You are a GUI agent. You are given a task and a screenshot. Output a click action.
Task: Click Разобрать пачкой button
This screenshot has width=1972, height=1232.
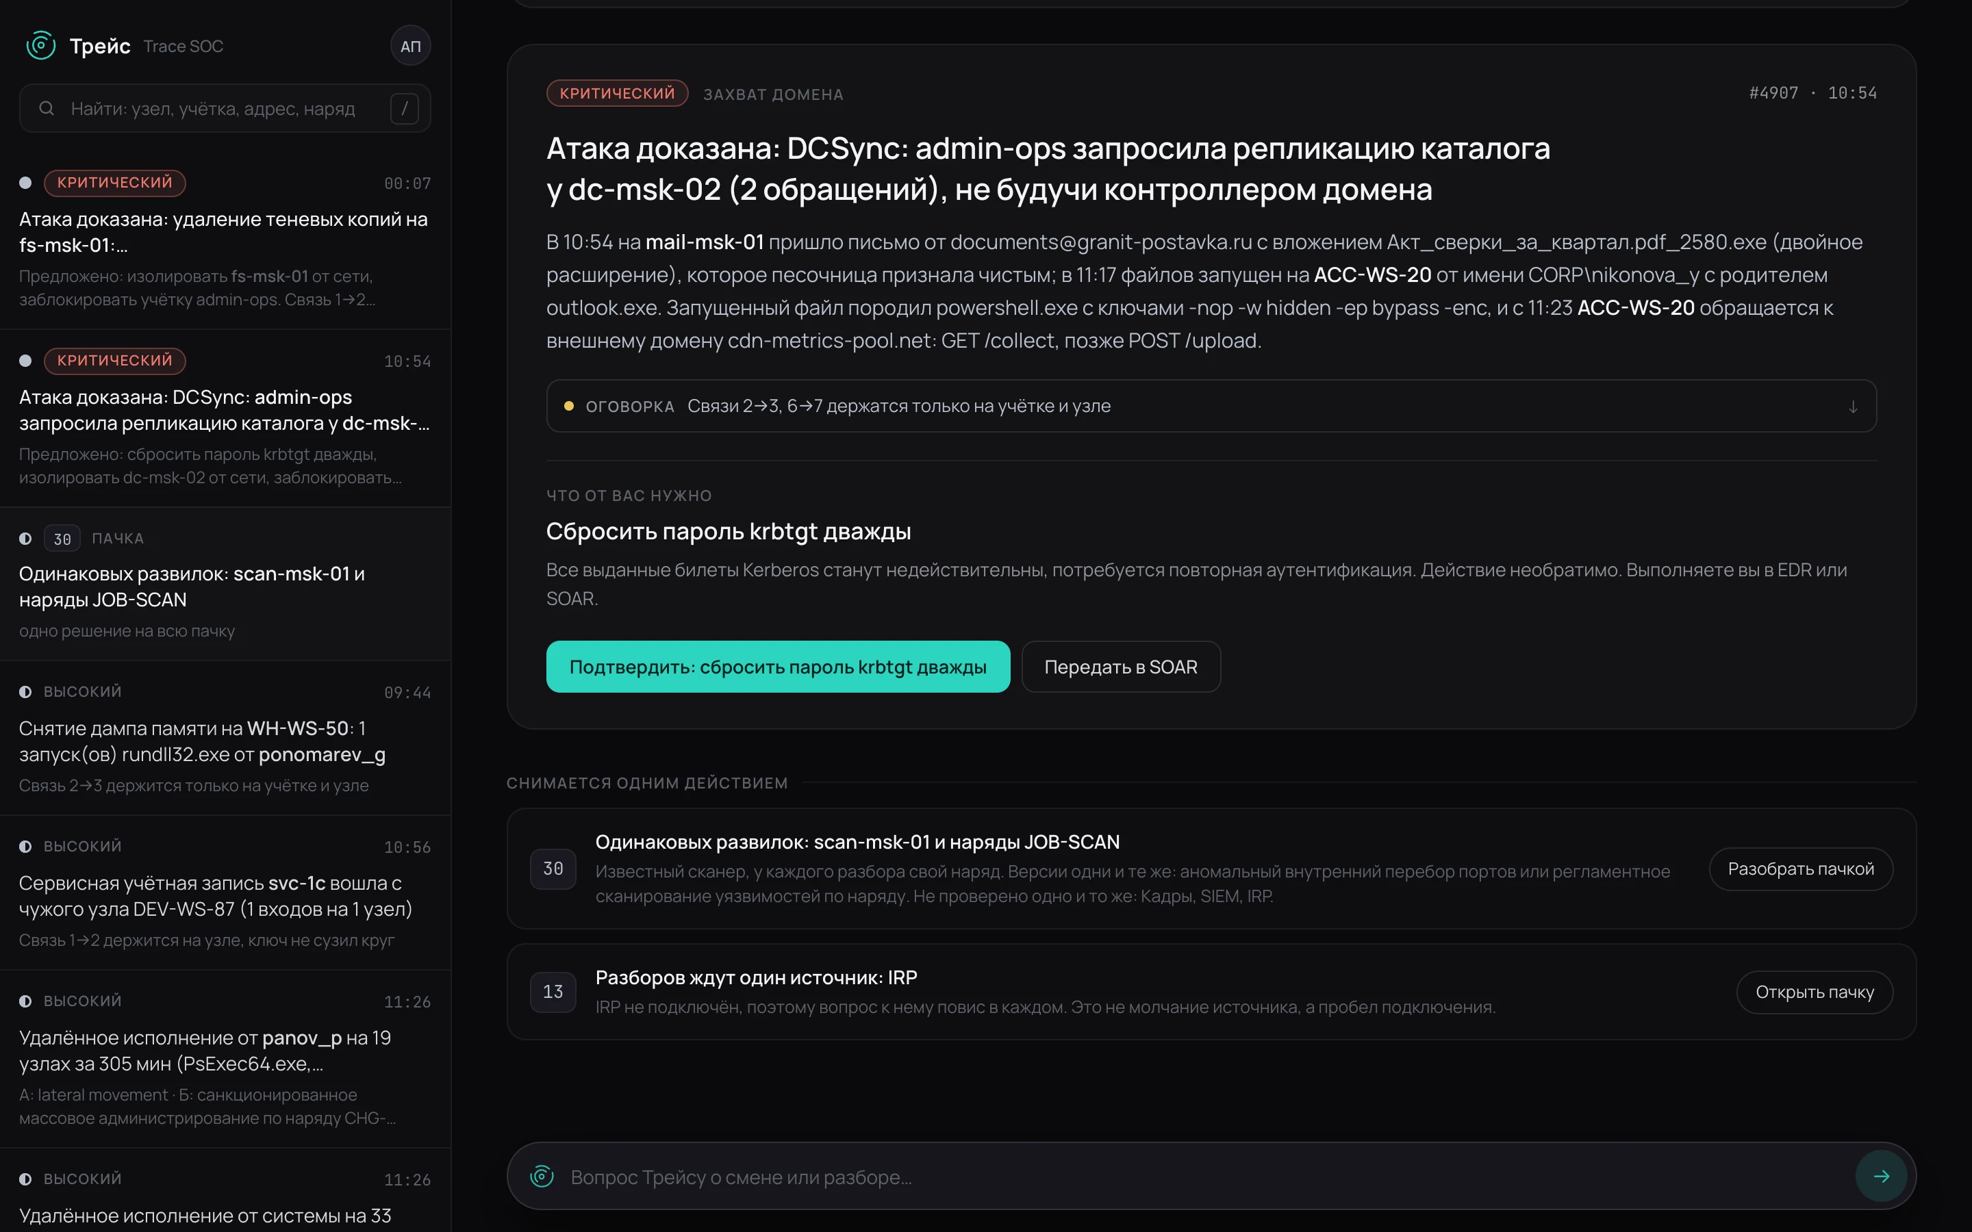pyautogui.click(x=1801, y=869)
